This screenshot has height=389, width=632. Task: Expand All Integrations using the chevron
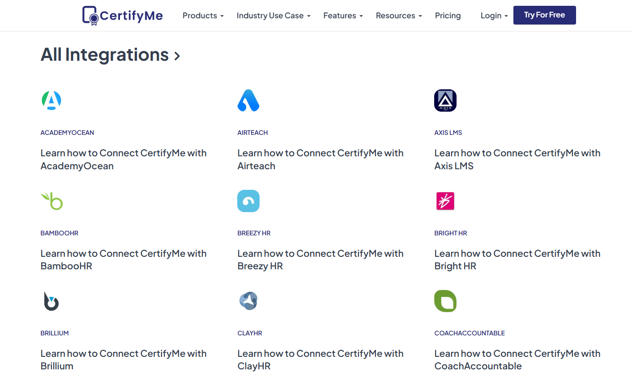point(177,56)
